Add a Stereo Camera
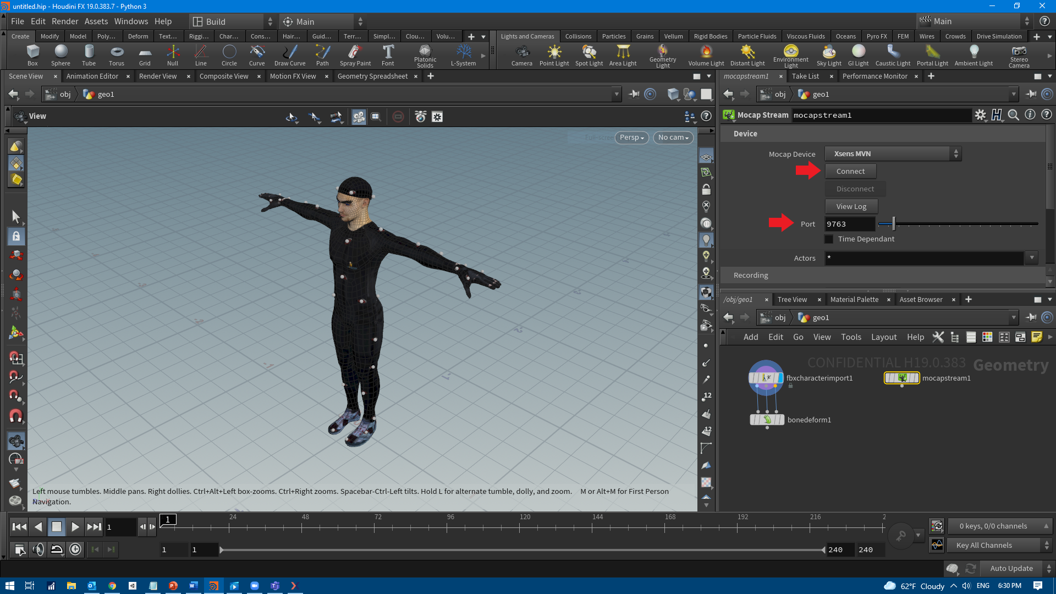 [x=1019, y=57]
